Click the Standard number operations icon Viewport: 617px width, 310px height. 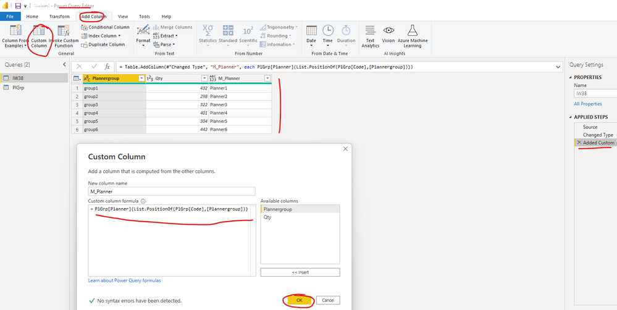point(228,31)
